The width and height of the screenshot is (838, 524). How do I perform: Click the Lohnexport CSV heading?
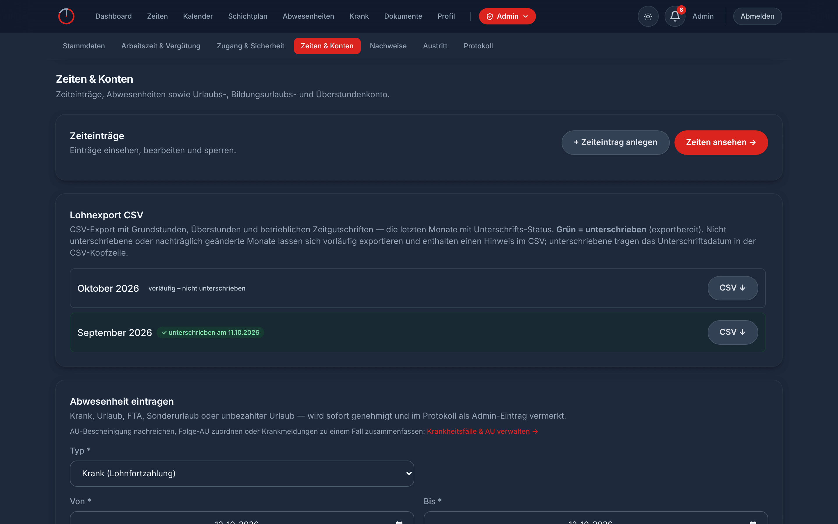point(106,215)
